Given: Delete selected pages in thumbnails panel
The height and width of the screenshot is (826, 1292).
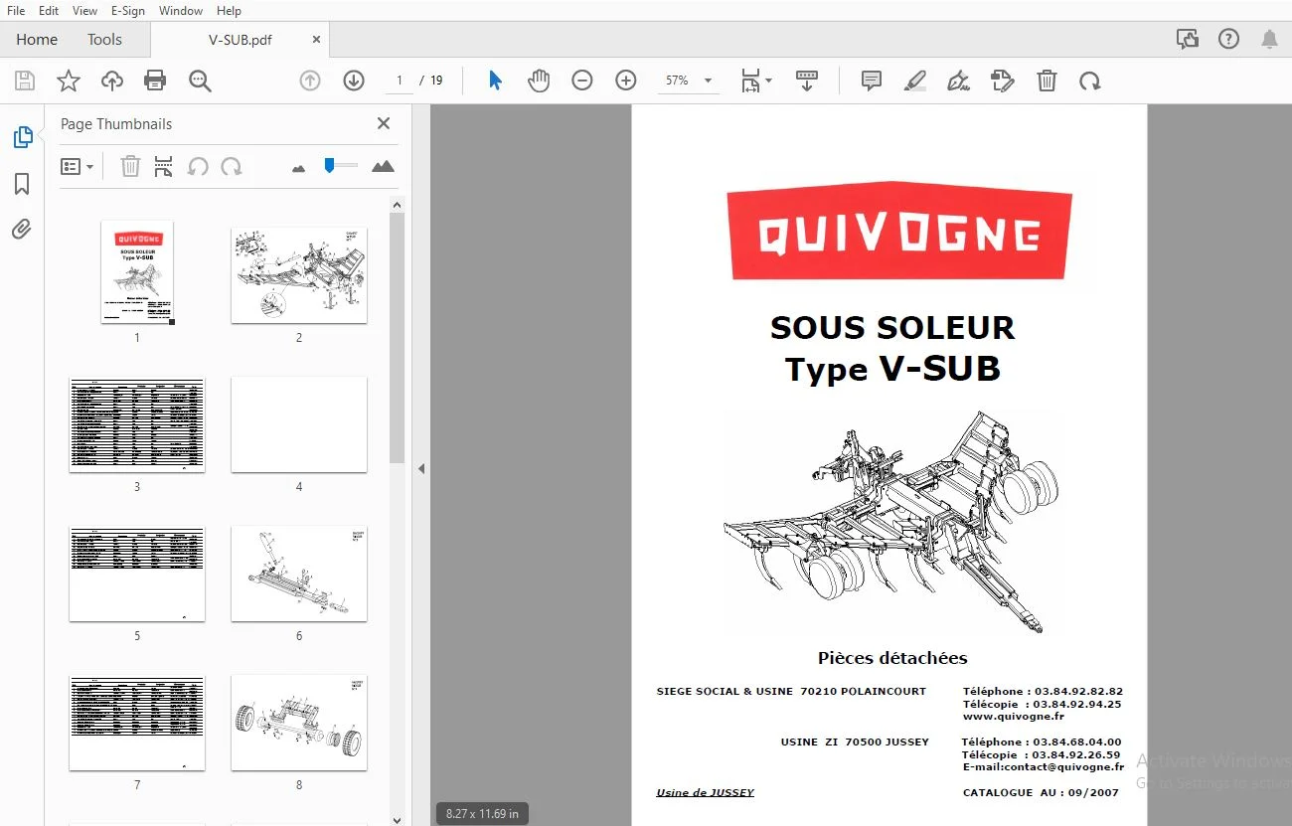Looking at the screenshot, I should [x=130, y=167].
